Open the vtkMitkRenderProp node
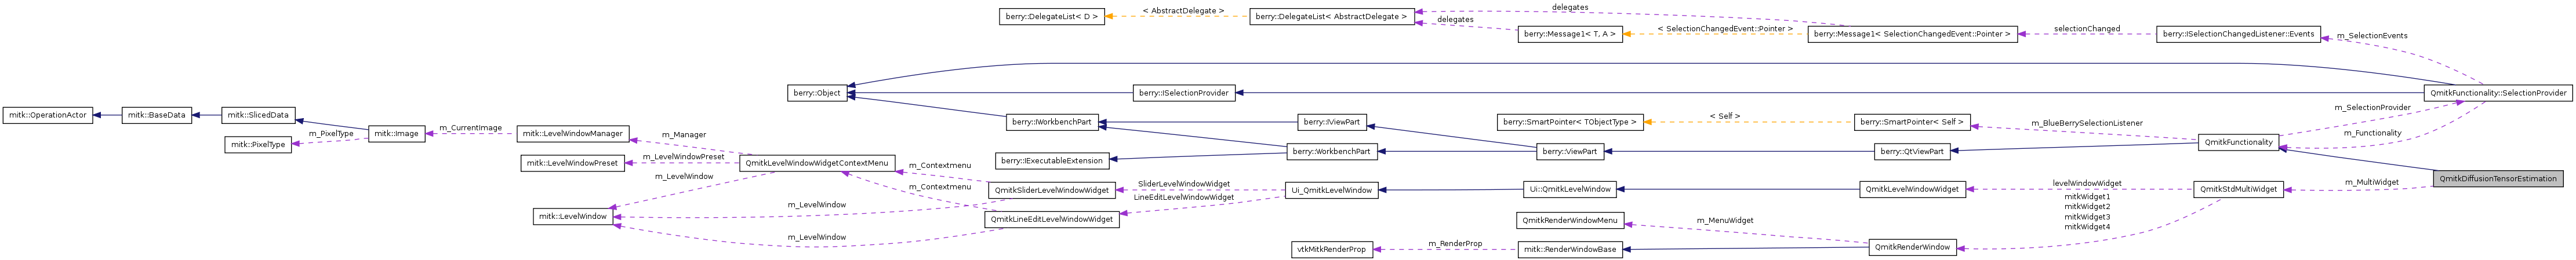 pyautogui.click(x=1331, y=249)
